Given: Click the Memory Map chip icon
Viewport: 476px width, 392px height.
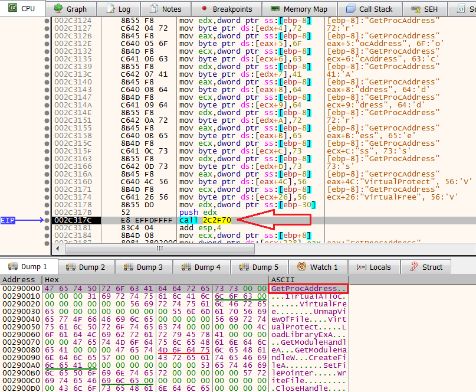Looking at the screenshot, I should pos(275,8).
